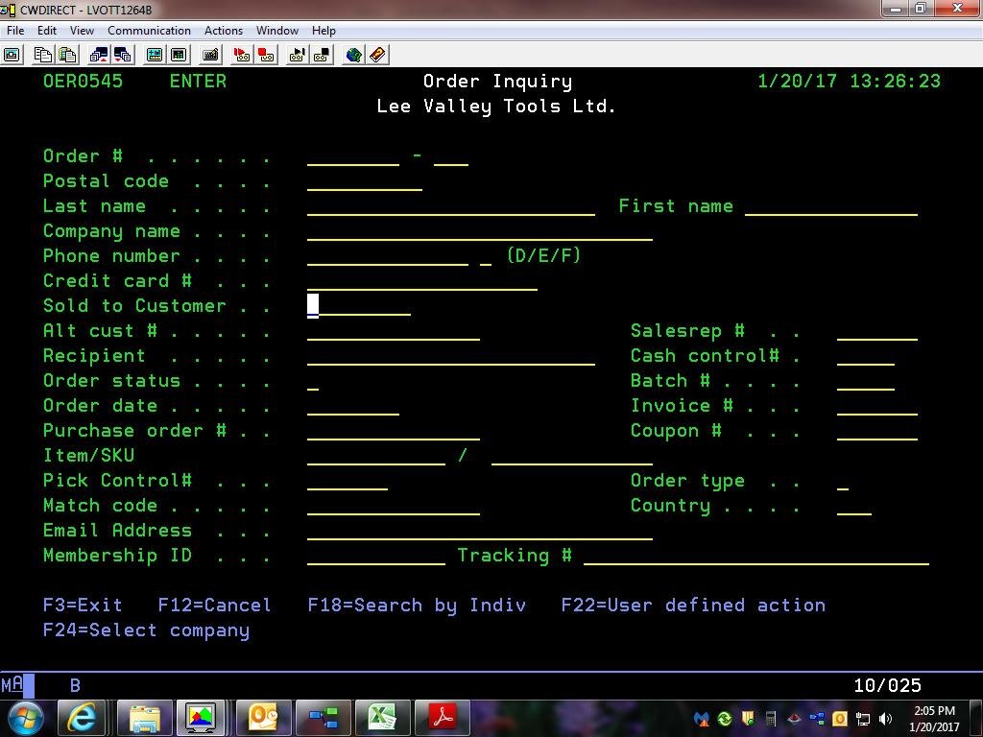Click the F3=Exit function key label
The height and width of the screenshot is (737, 983).
point(83,606)
